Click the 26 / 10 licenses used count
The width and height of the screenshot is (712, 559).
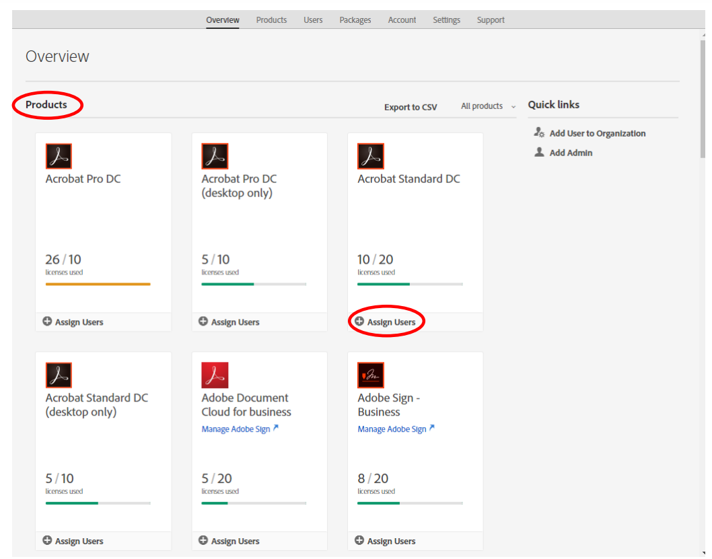click(x=63, y=260)
